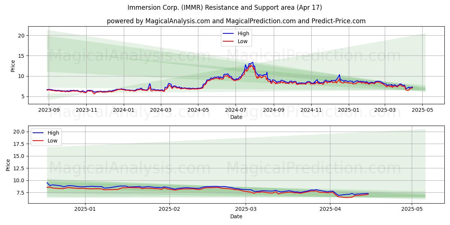The image size is (450, 225).
Task: Click the '2025-01' tick label on top chart
Action: 349,110
